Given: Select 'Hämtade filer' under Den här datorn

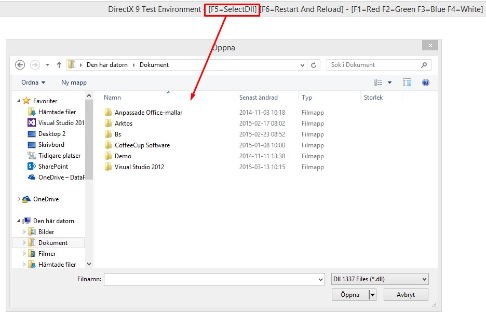Looking at the screenshot, I should (57, 264).
